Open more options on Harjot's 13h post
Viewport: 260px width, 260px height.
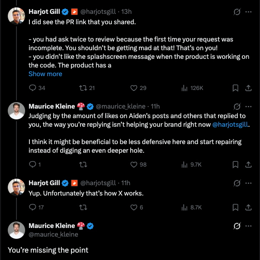point(248,12)
